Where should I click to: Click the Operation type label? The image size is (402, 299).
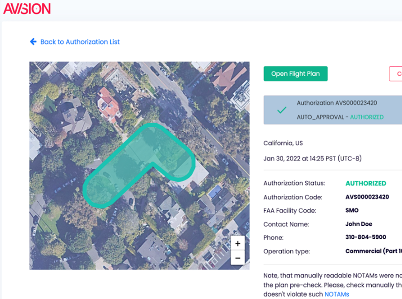coord(287,251)
